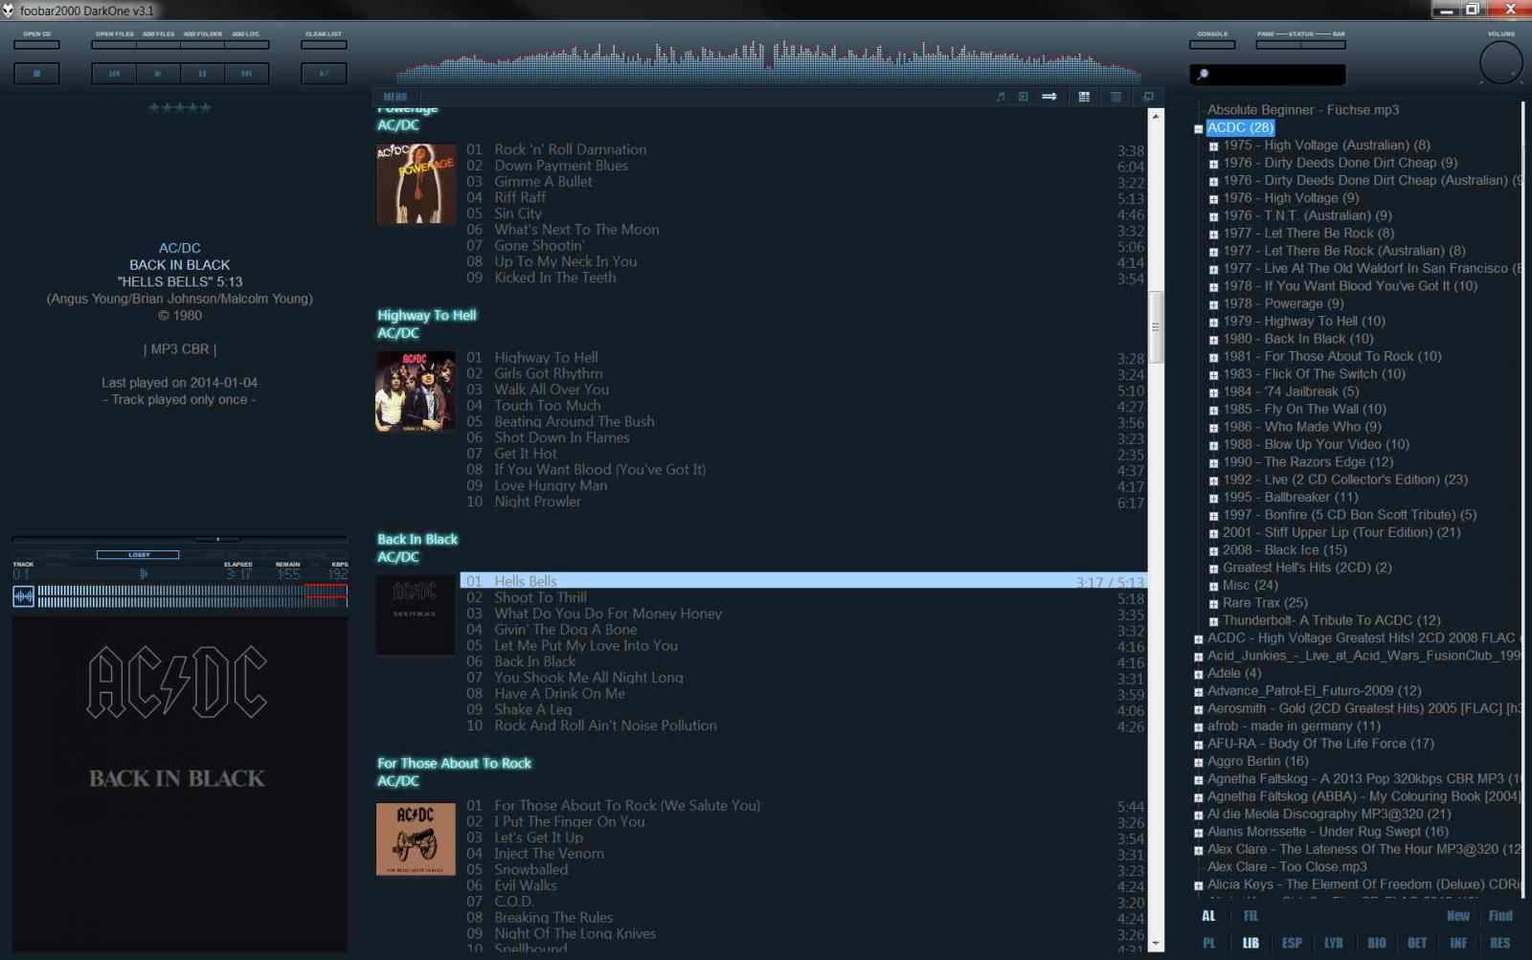Click the magnifier search icon

(x=1204, y=74)
